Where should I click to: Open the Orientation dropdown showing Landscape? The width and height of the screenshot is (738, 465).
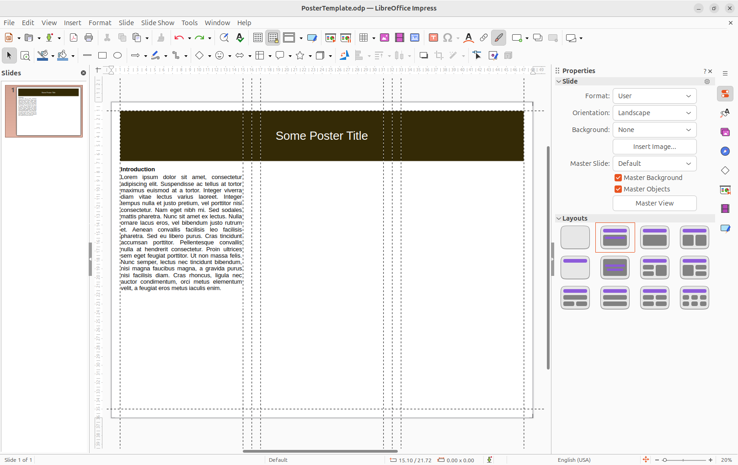pyautogui.click(x=654, y=113)
